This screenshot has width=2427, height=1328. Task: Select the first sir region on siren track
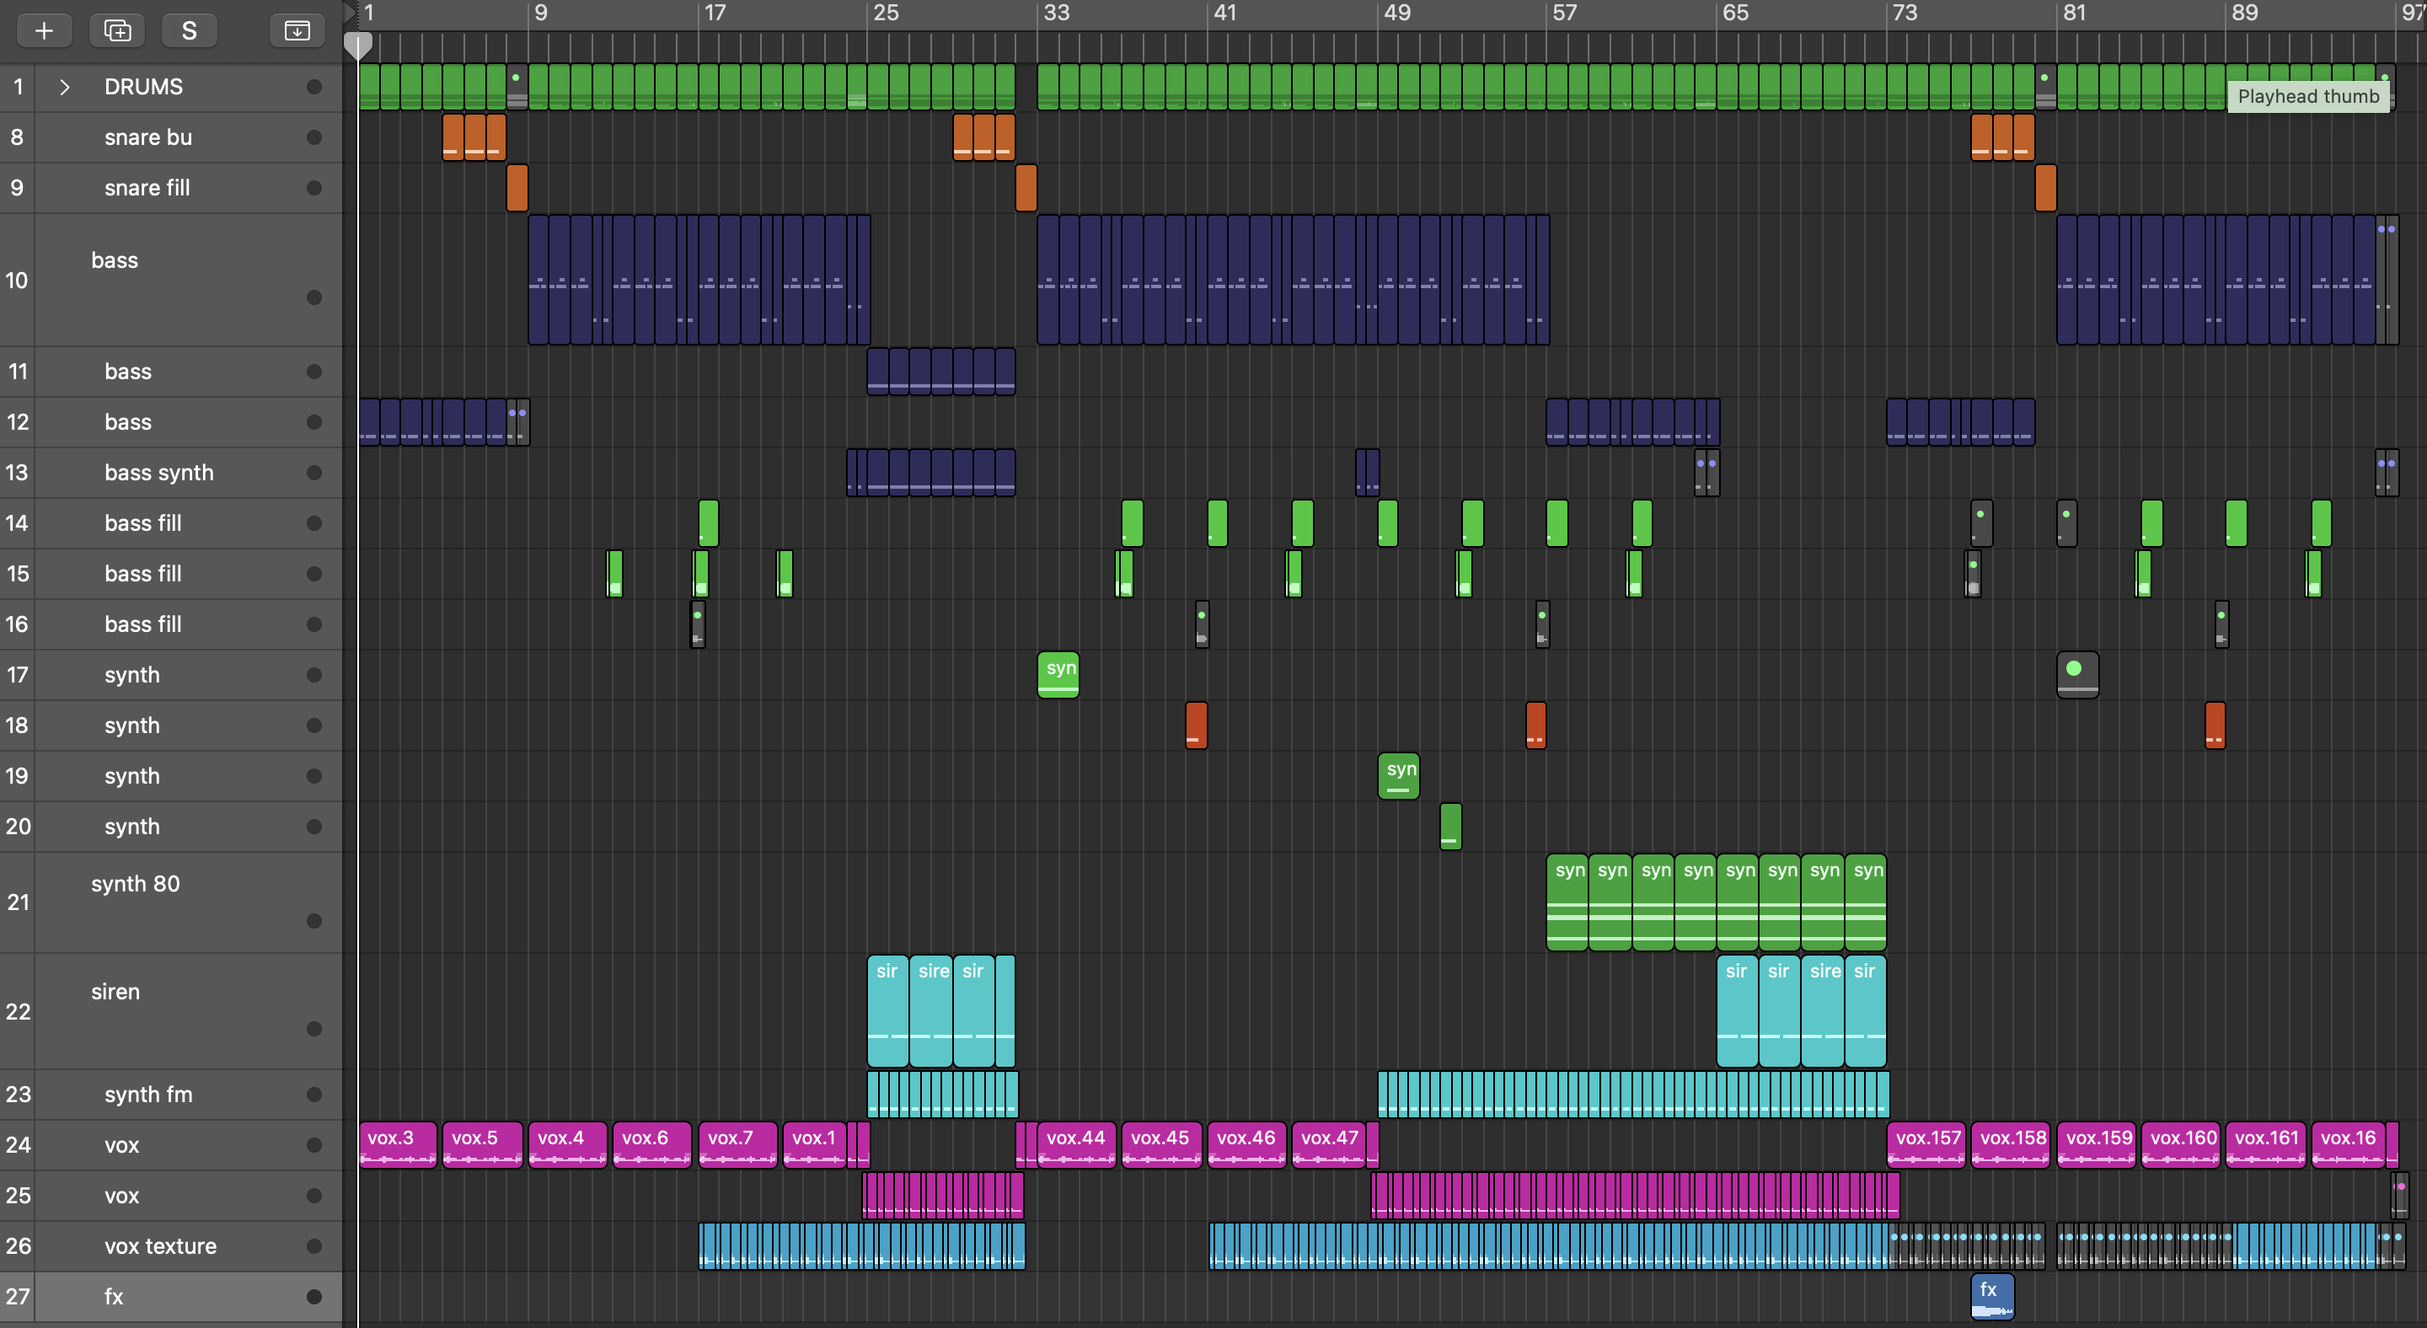[887, 1009]
